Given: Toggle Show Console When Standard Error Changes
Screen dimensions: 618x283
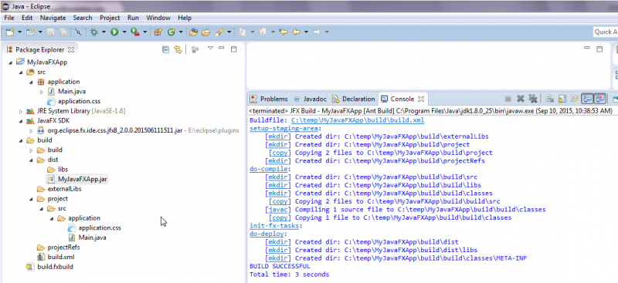Looking at the screenshot, I should click(600, 99).
